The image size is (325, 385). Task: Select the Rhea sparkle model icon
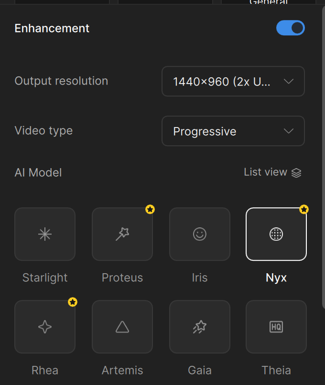coord(45,327)
